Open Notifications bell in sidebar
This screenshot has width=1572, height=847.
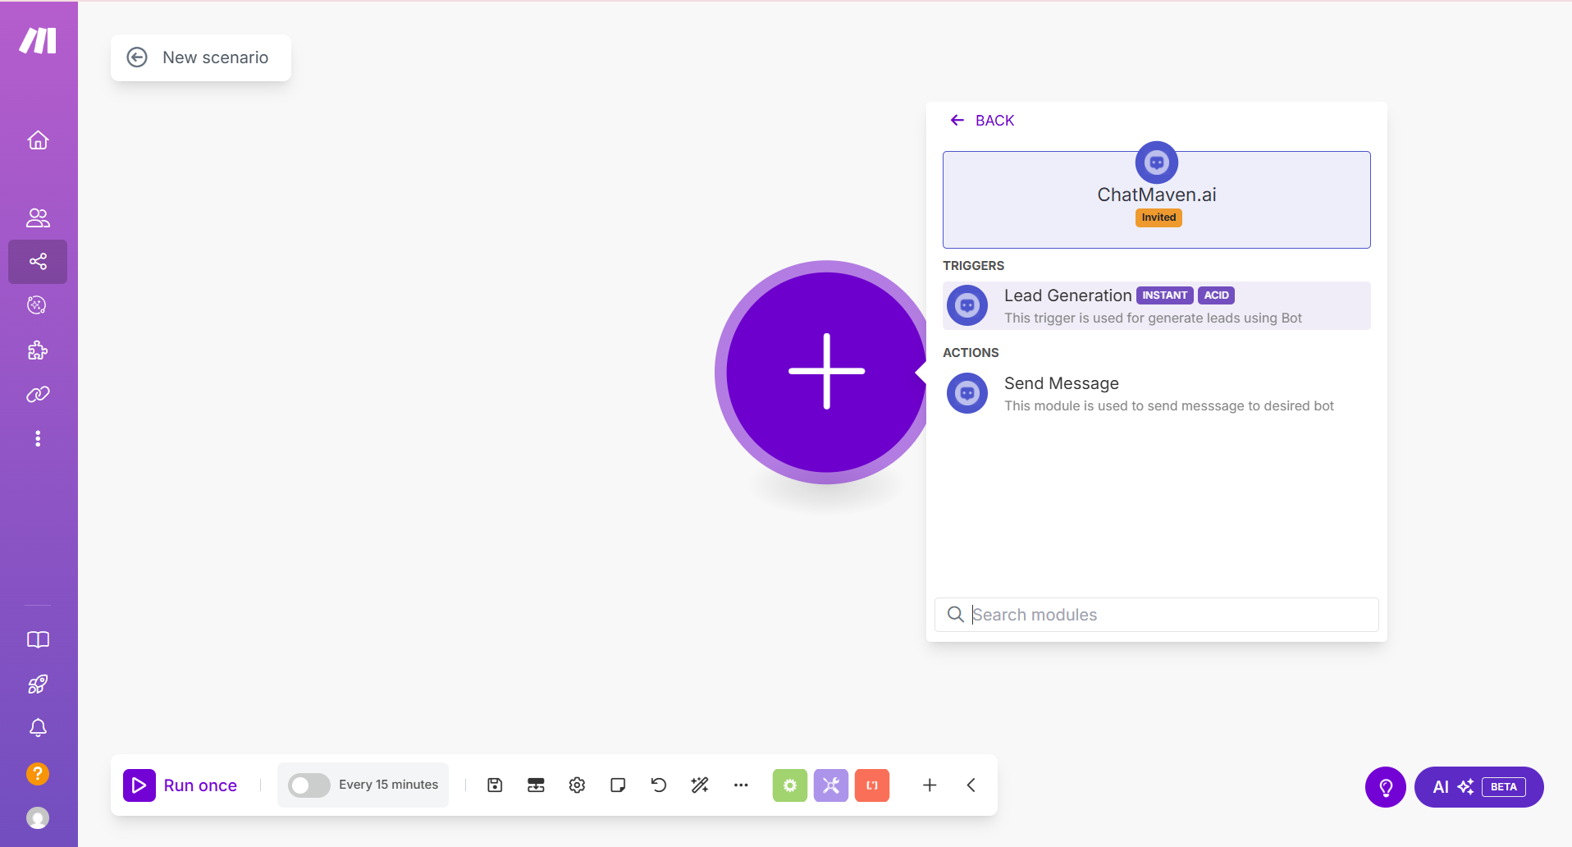tap(38, 728)
